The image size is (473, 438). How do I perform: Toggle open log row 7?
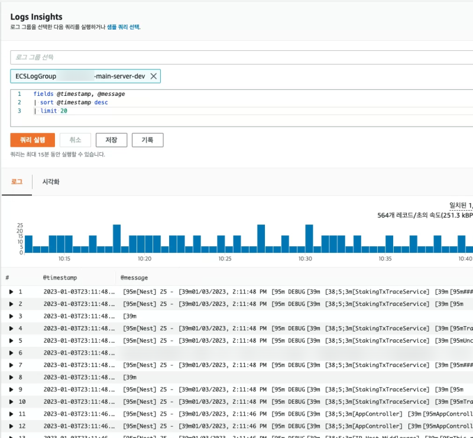coord(11,365)
